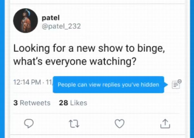Viewport: 194px width, 138px height.
Task: Reply to patel's tweet via speech bubble
Action: coord(29,123)
